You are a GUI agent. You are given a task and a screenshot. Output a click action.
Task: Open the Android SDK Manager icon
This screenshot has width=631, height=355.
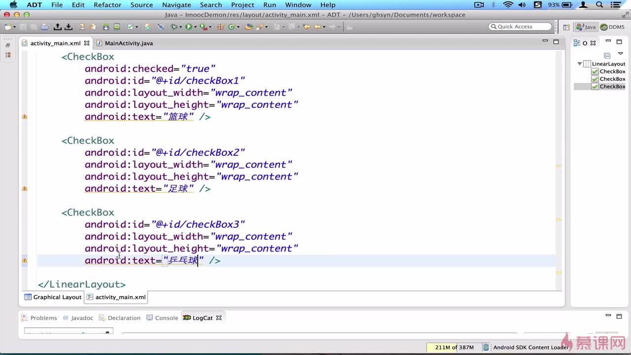pyautogui.click(x=105, y=27)
